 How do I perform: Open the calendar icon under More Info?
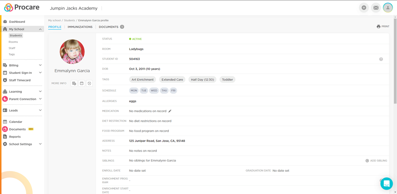(82, 83)
